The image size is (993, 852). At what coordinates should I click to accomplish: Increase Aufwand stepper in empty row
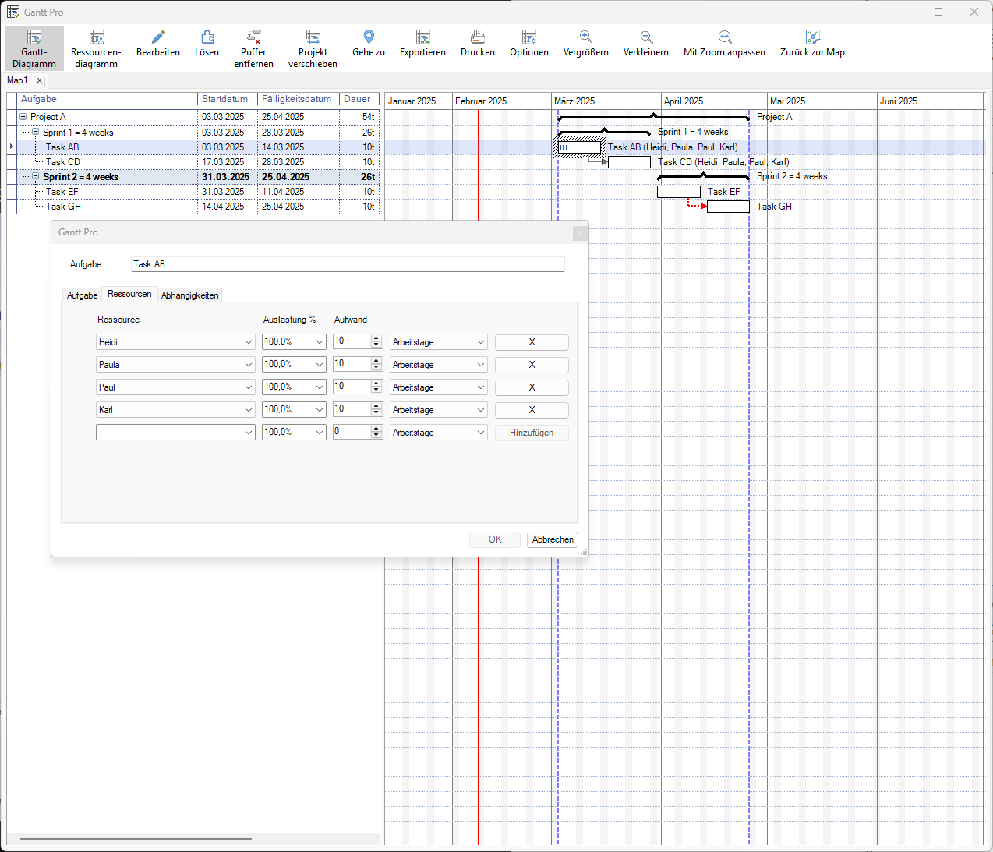pos(376,429)
